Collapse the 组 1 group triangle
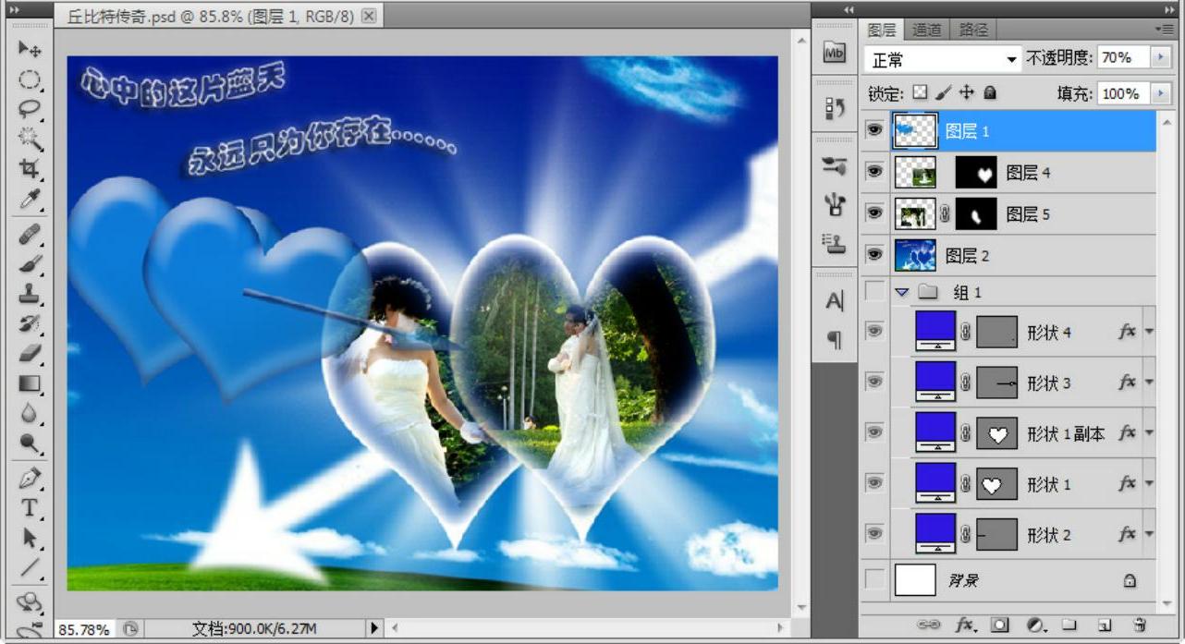This screenshot has height=644, width=1185. tap(902, 292)
